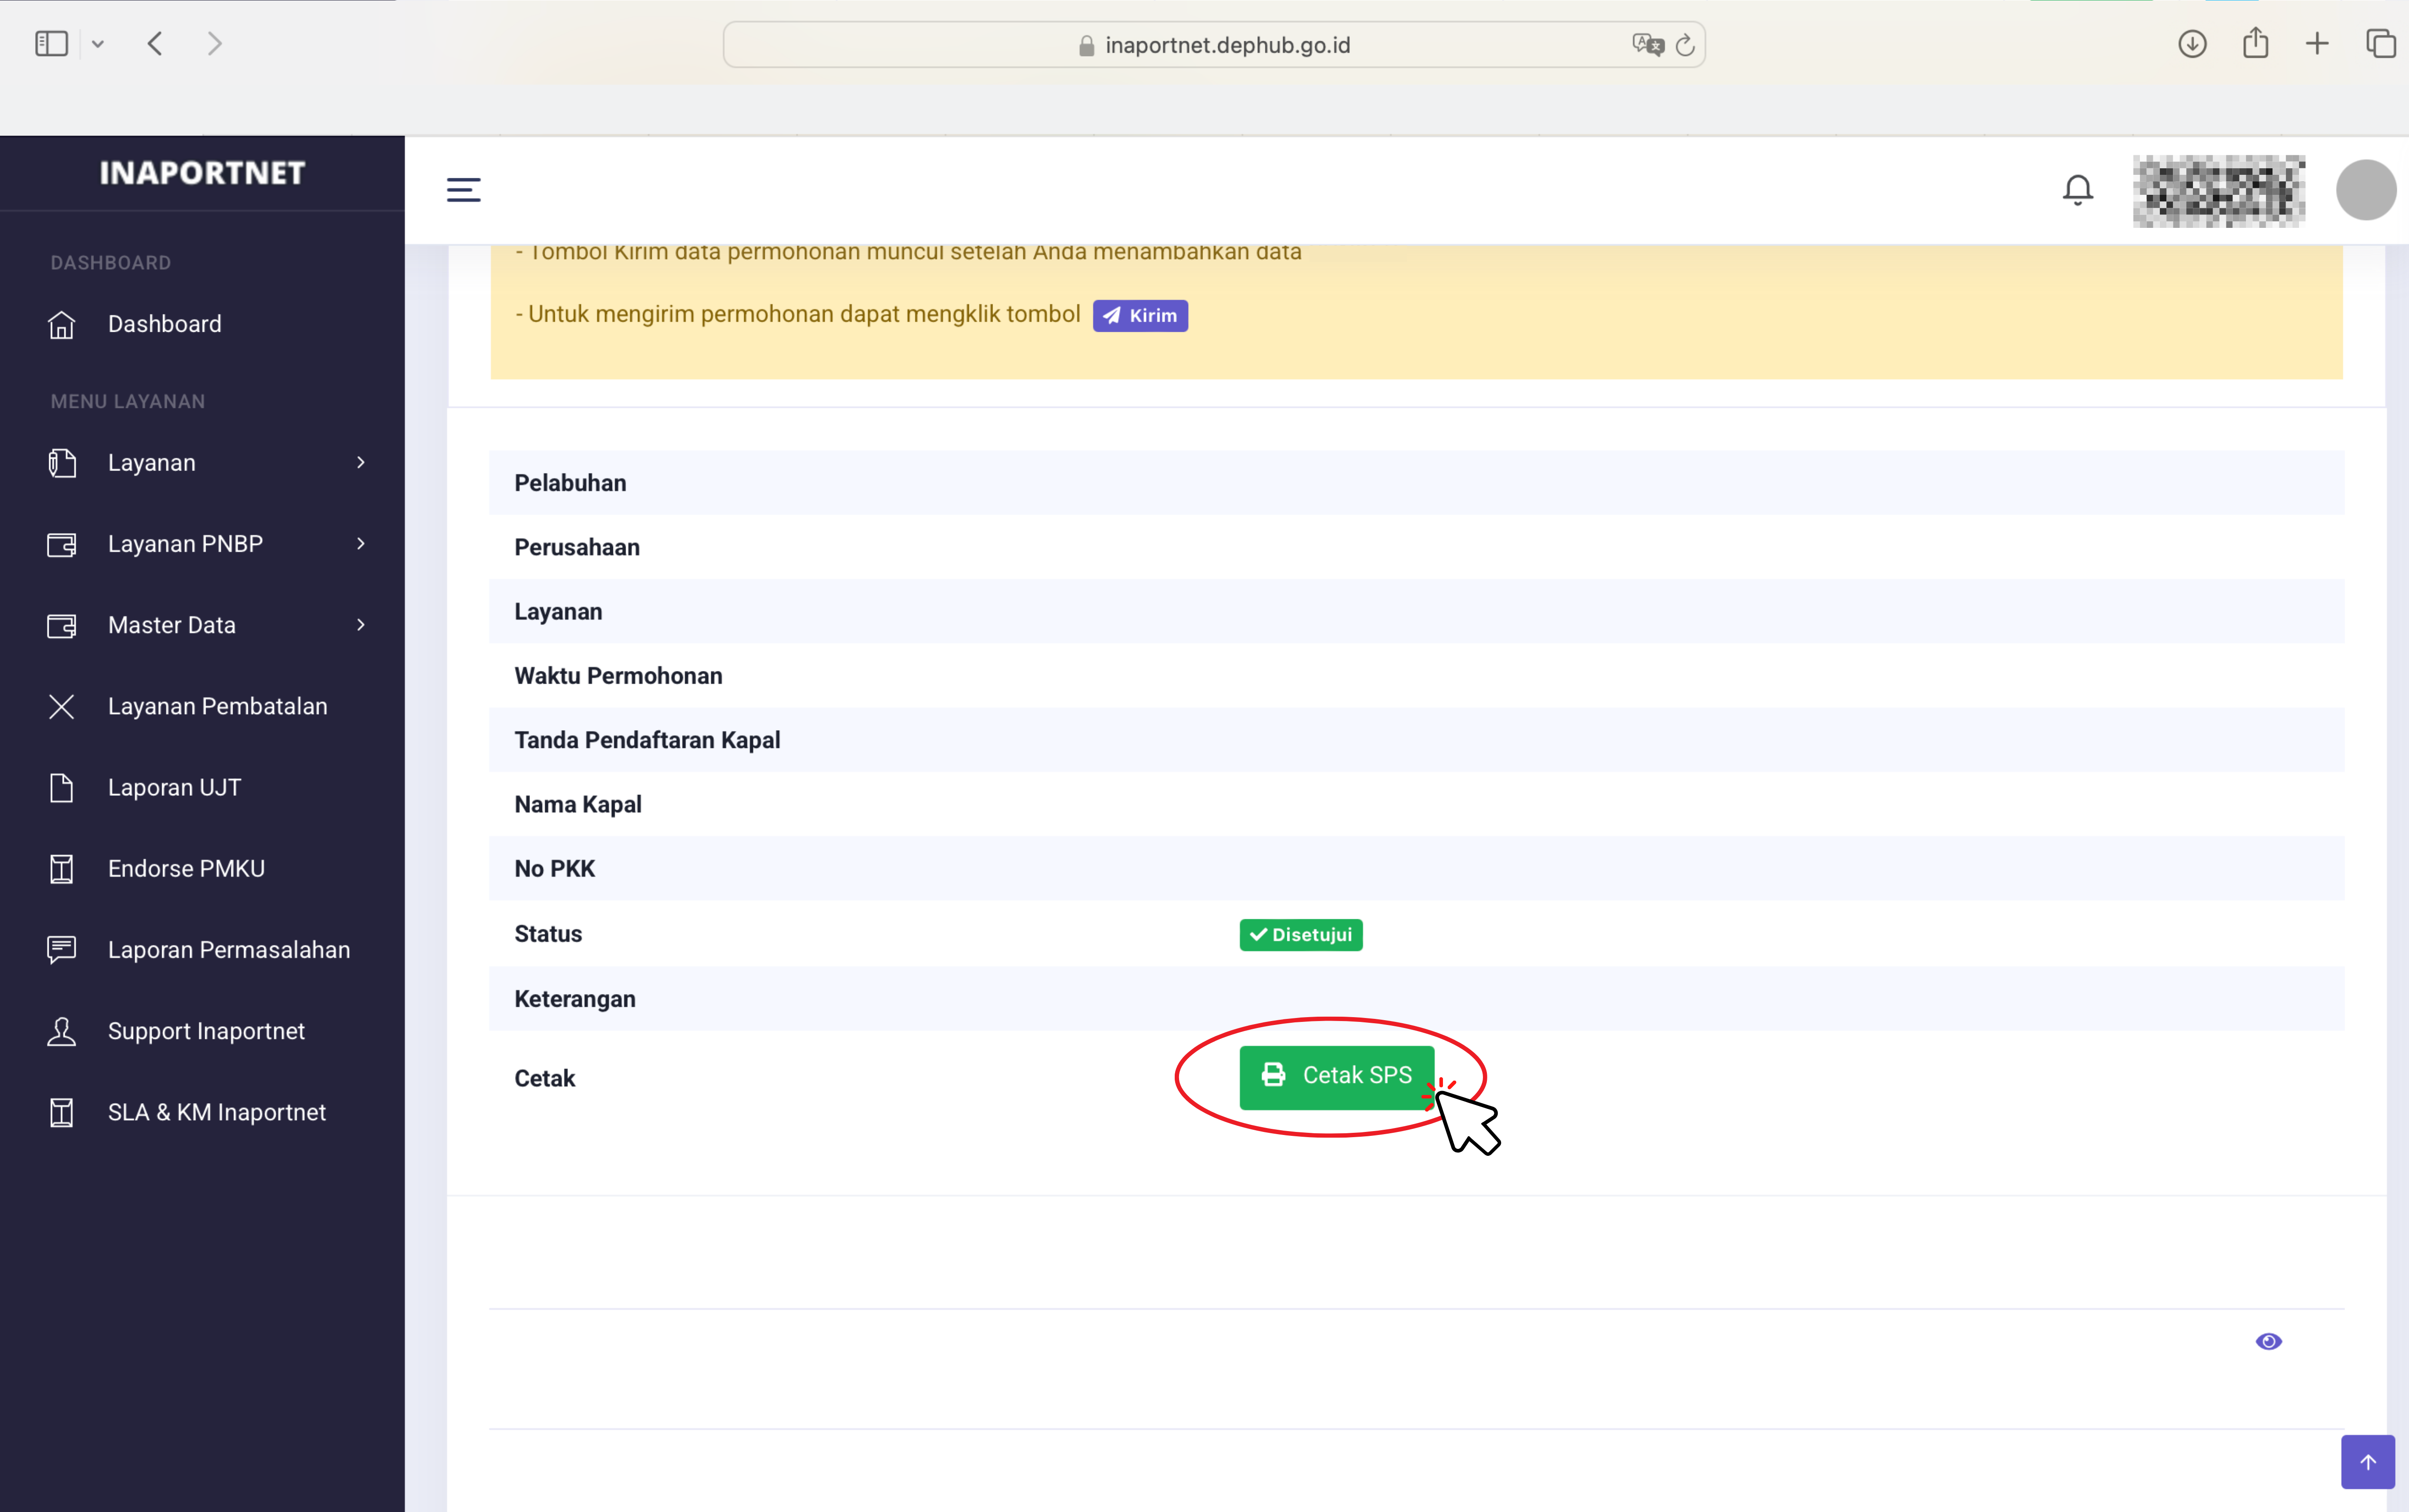Click the Safari share icon

2255,44
